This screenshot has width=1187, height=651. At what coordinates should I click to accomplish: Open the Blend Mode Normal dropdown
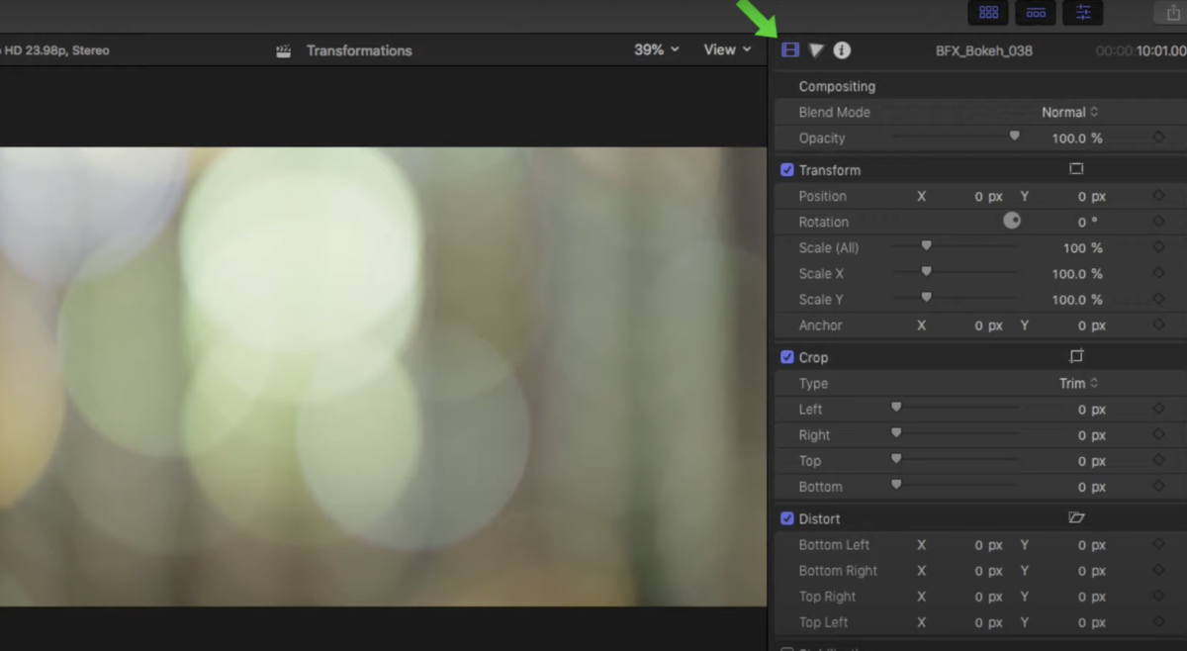[1070, 112]
